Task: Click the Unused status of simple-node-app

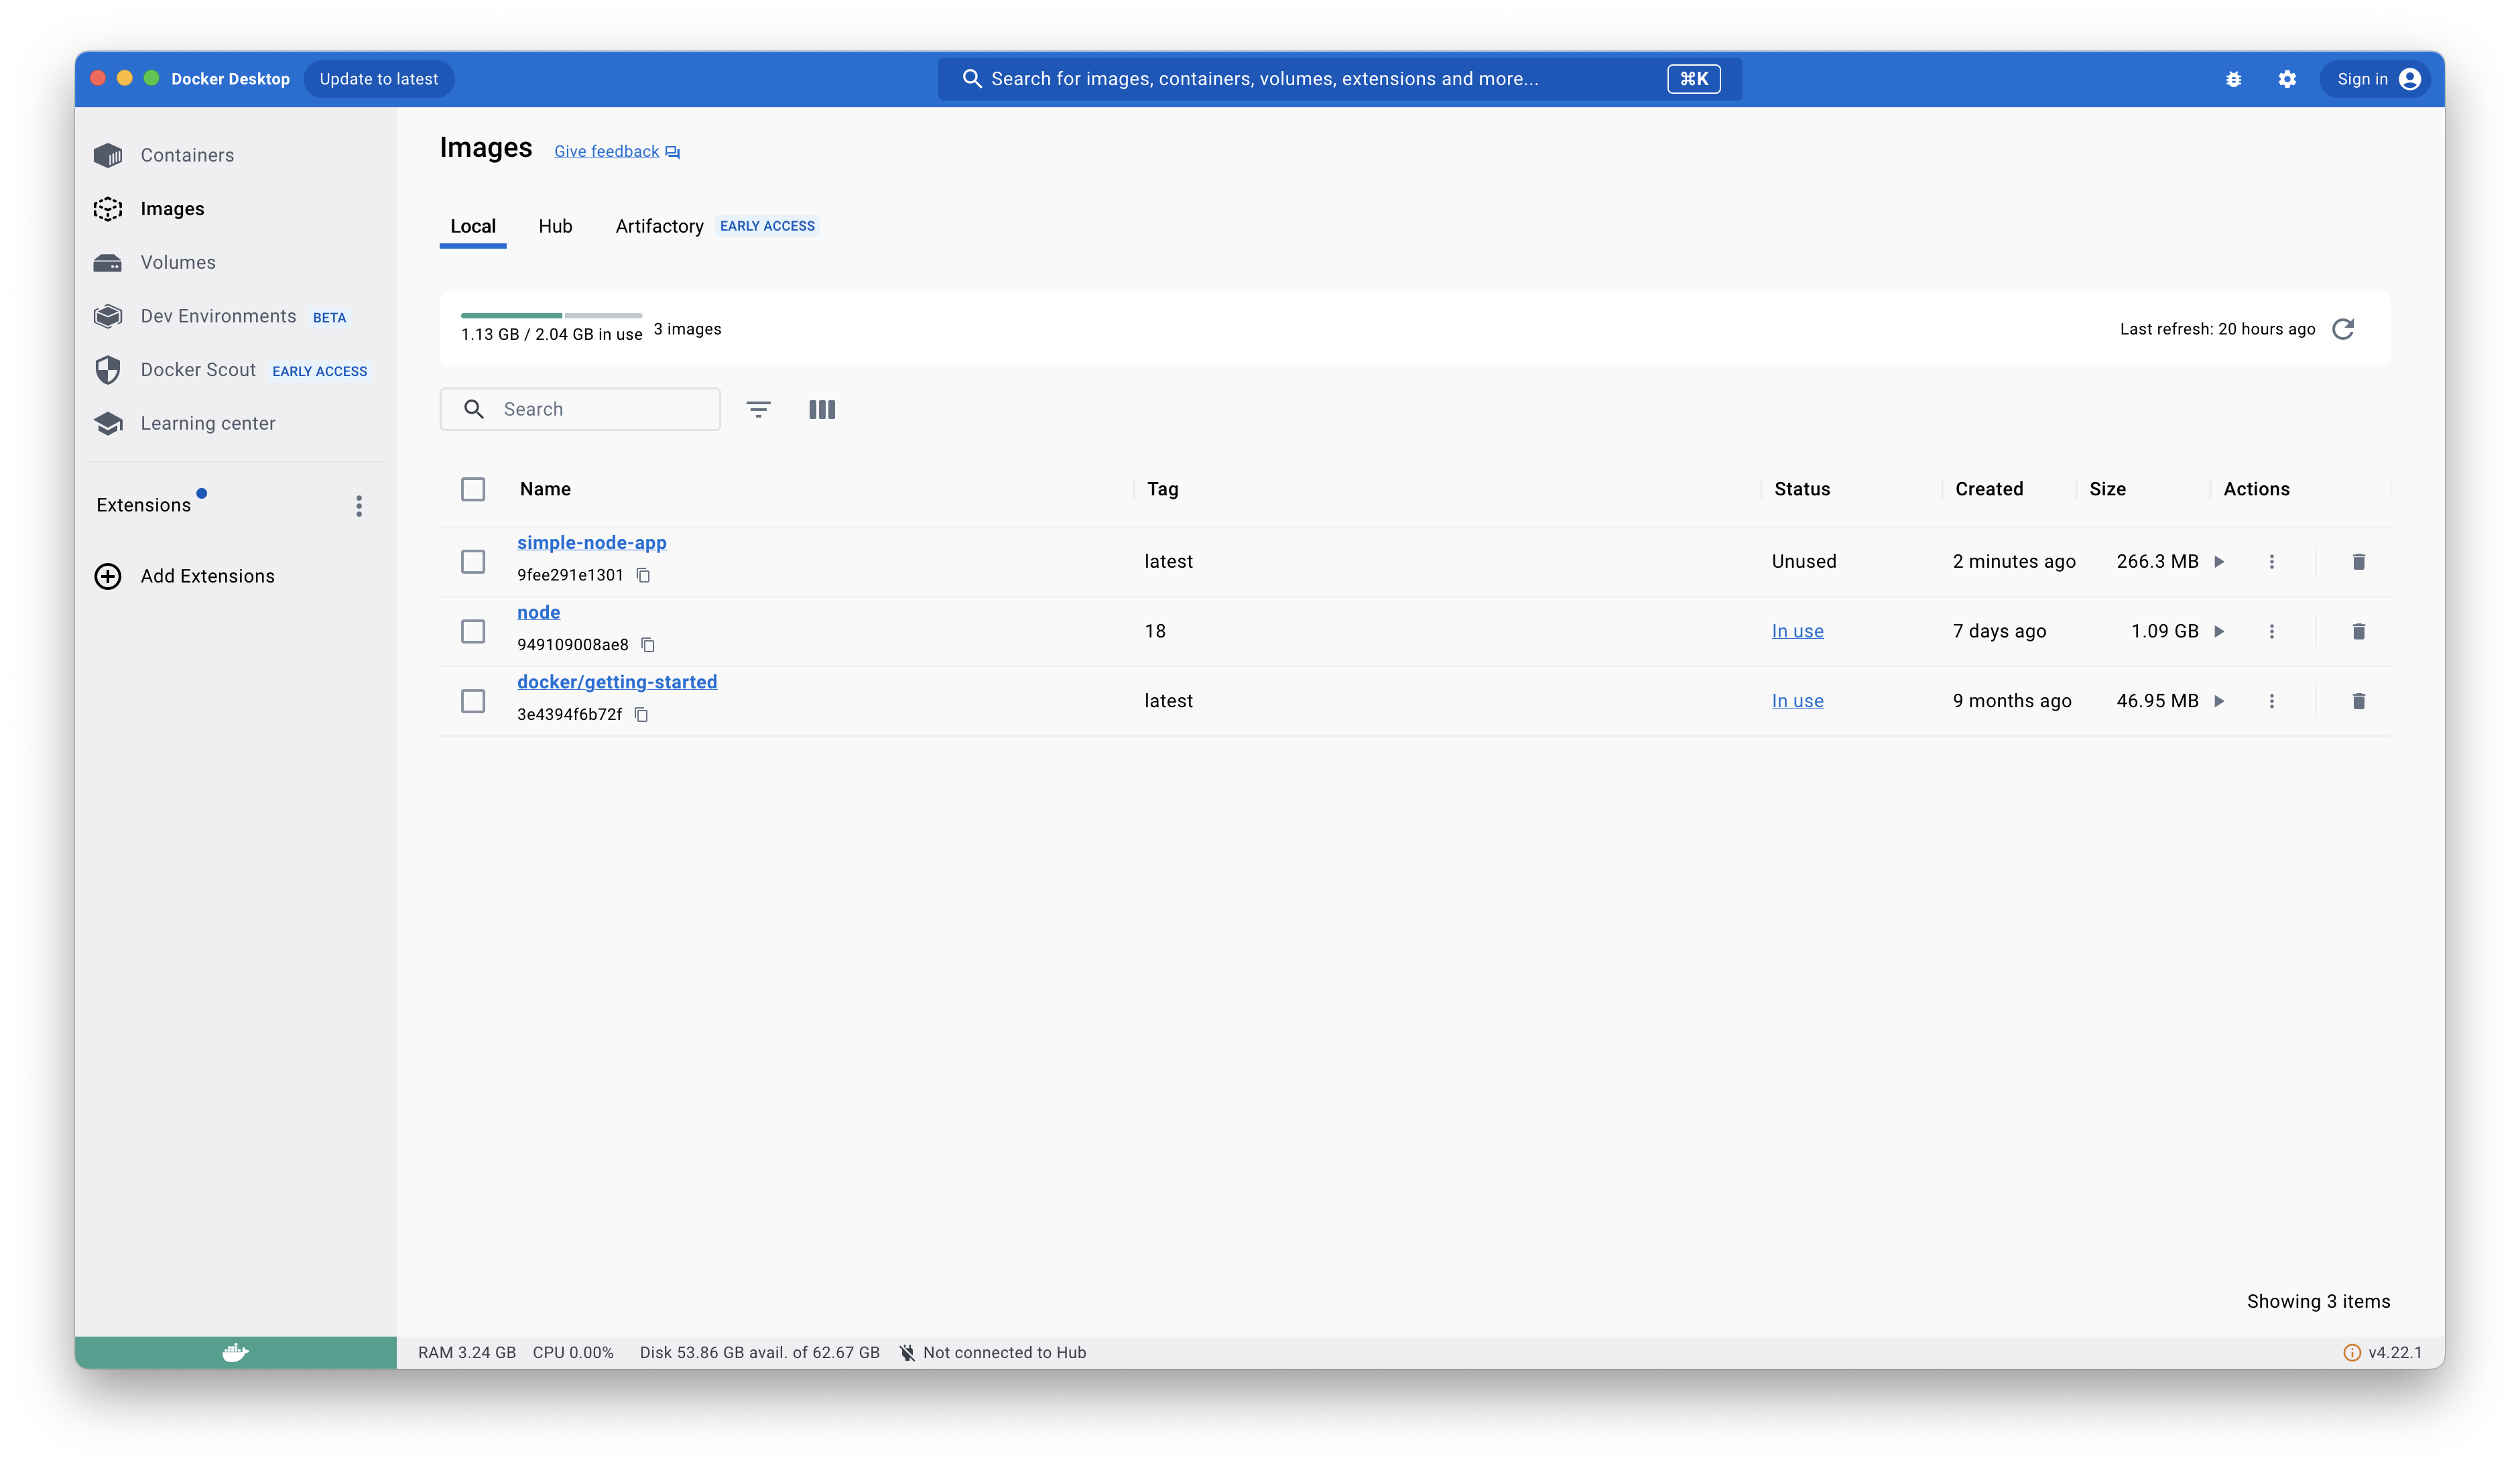Action: (1804, 562)
